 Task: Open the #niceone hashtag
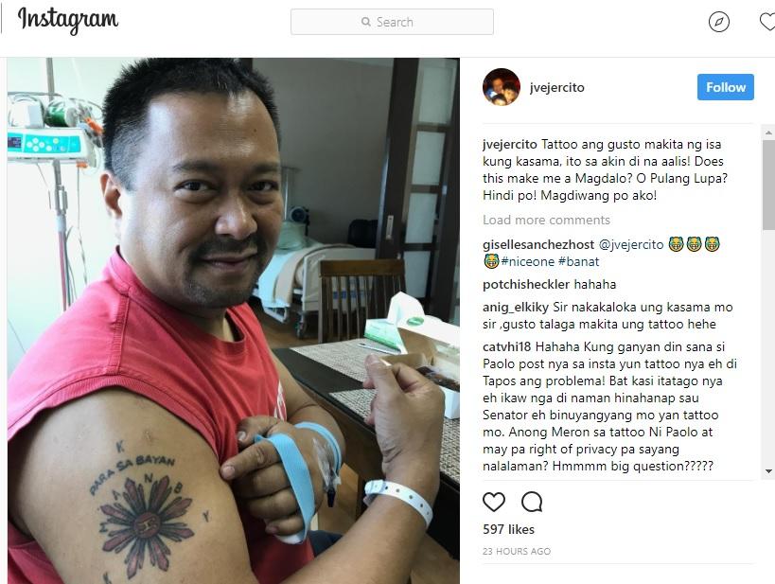(x=527, y=261)
